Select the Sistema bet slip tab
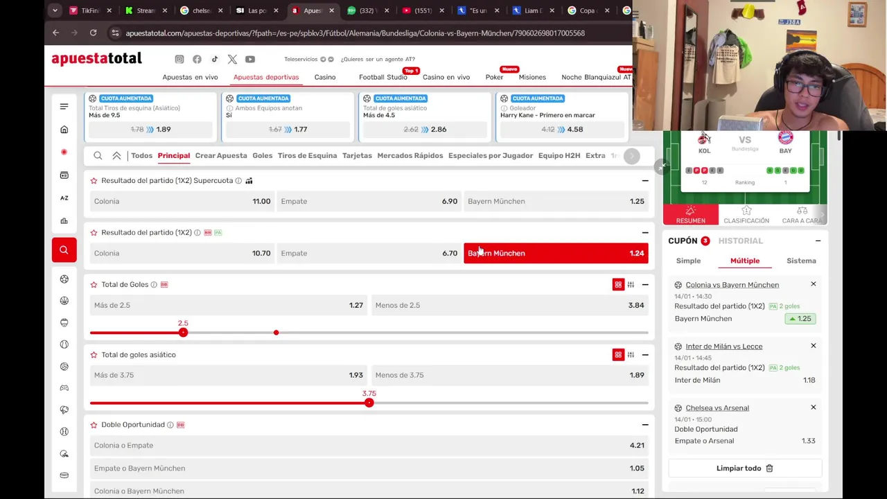 (x=801, y=261)
